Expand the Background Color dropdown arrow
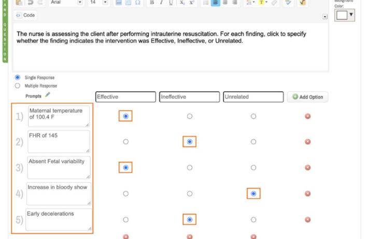This screenshot has width=367, height=239. click(x=352, y=15)
